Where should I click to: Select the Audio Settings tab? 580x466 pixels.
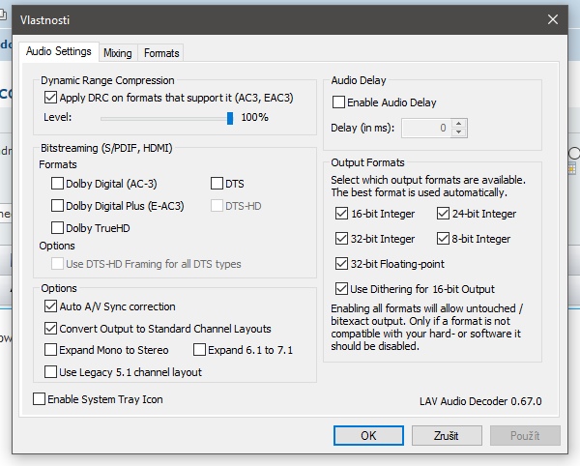(x=57, y=52)
